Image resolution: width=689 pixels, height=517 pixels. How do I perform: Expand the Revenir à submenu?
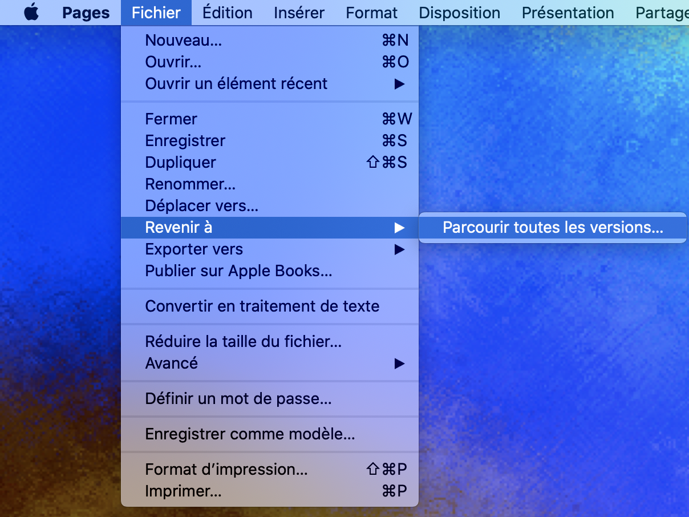(270, 227)
